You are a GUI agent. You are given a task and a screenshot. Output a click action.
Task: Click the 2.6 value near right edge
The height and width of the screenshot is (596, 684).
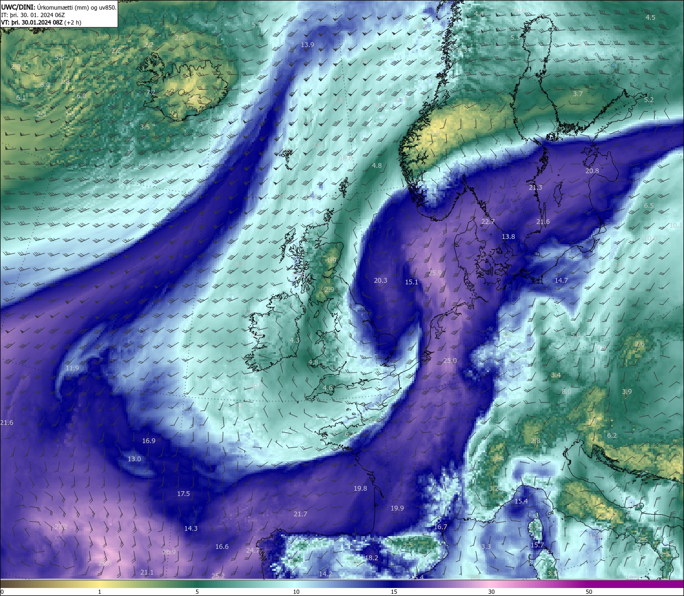click(640, 344)
